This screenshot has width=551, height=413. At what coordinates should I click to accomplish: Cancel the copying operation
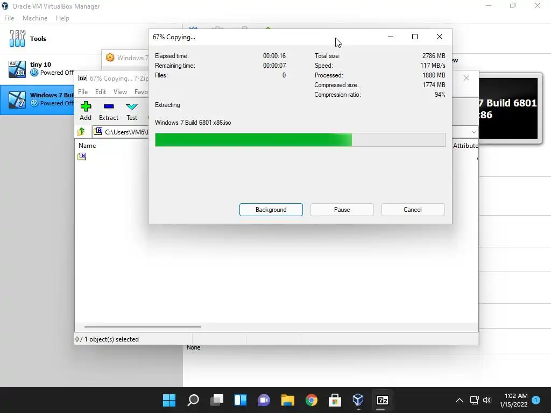pyautogui.click(x=413, y=210)
